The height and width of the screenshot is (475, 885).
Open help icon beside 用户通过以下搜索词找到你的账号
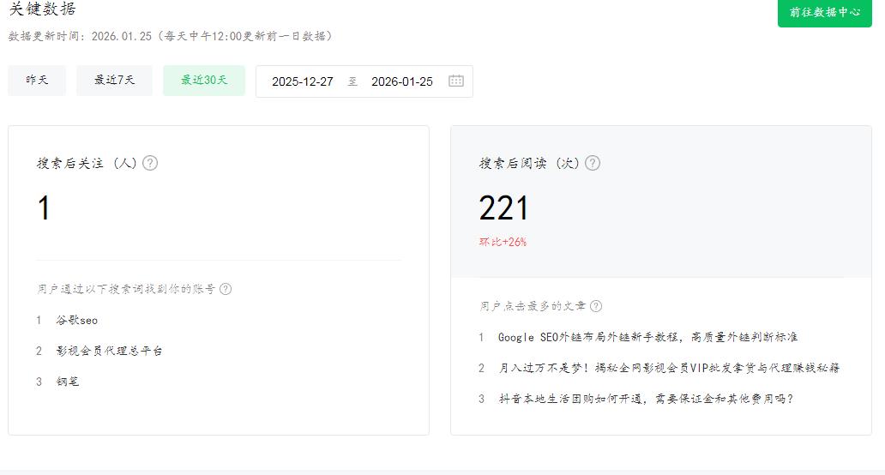tap(226, 289)
